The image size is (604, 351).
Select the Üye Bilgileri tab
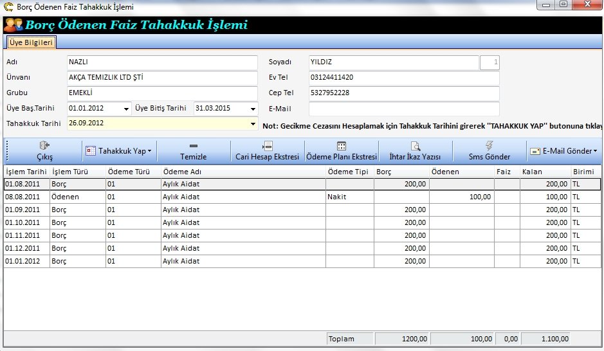(x=32, y=42)
